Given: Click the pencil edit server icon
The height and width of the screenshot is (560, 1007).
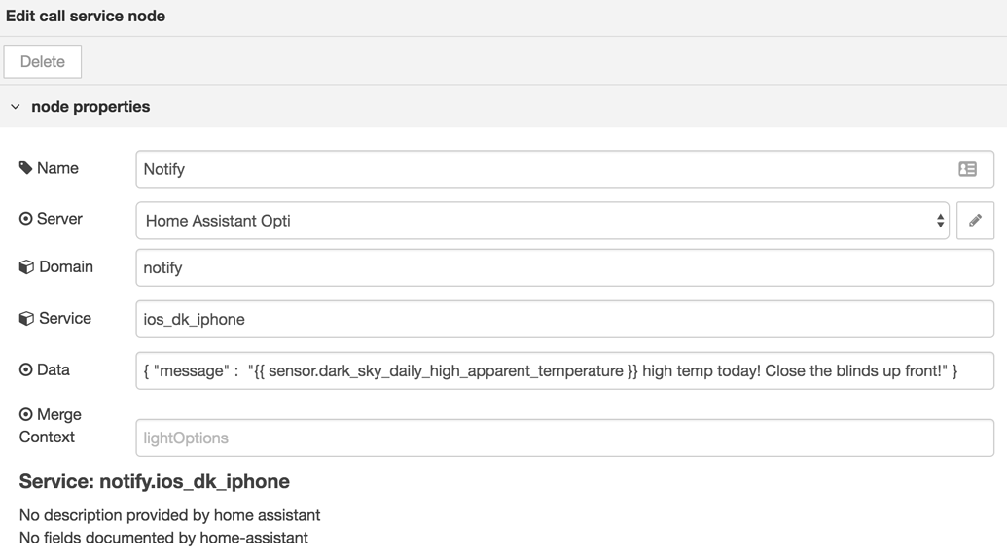Looking at the screenshot, I should 975,221.
